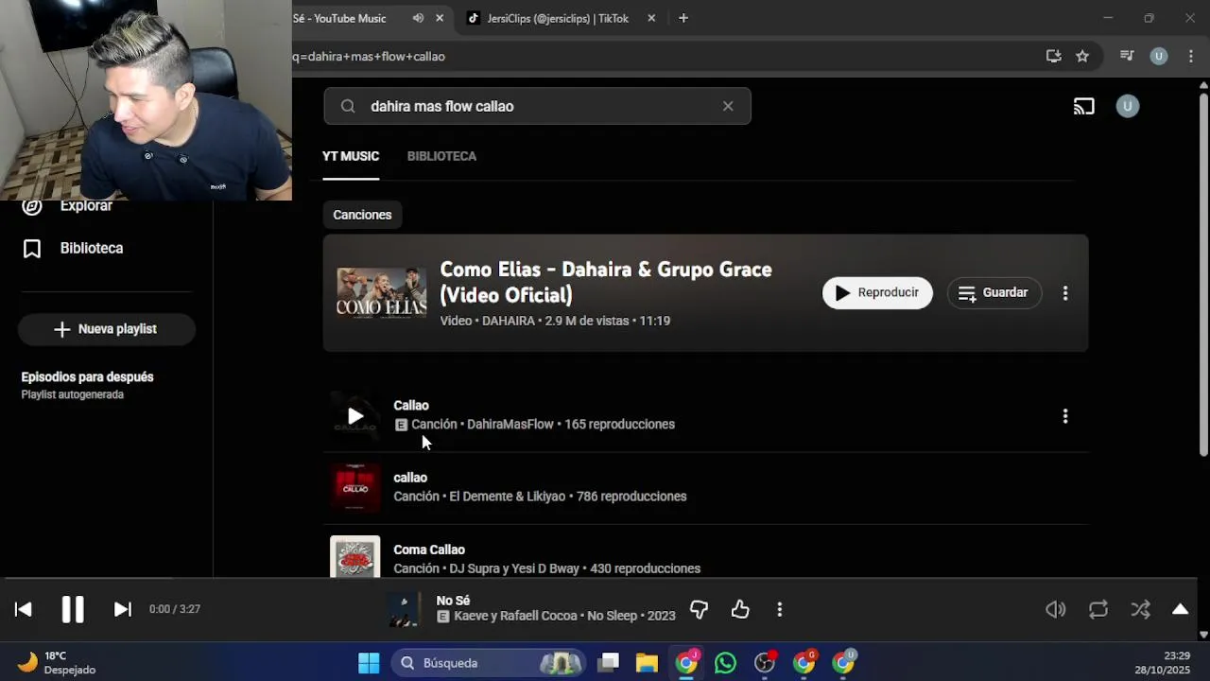
Task: Open Como Elias video thumbnail
Action: tap(382, 293)
